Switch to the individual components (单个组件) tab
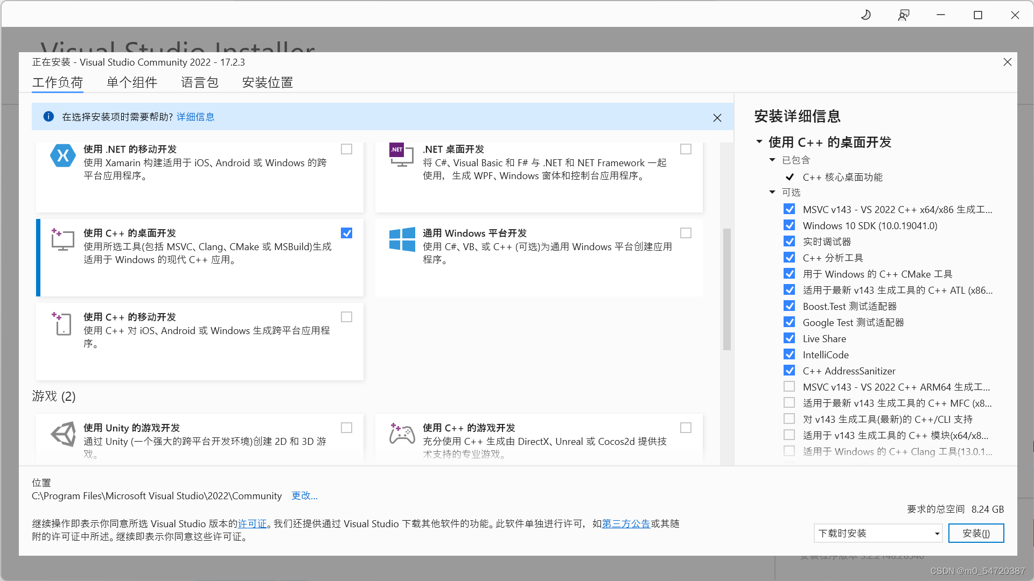The height and width of the screenshot is (581, 1034). 132,82
